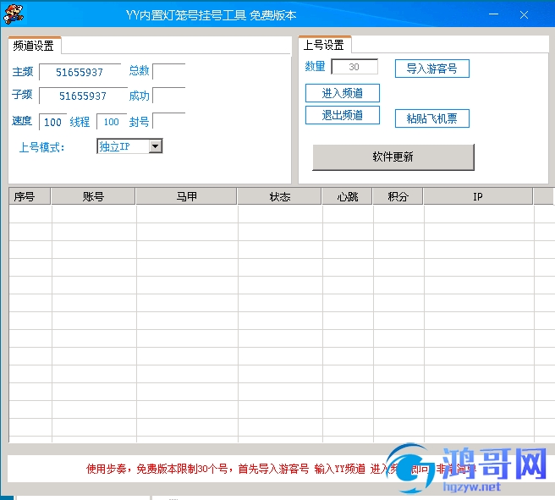This screenshot has height=500, width=555.
Task: Click the 线程 thread count field
Action: [x=112, y=122]
